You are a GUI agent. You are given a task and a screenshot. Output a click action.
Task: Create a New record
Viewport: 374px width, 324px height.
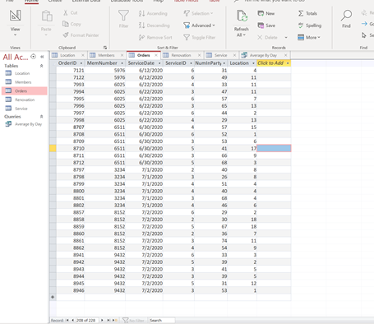(x=266, y=13)
